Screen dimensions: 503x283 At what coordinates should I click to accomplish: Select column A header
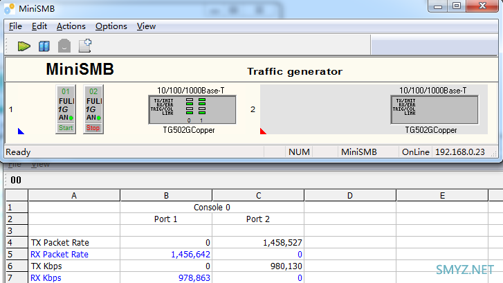coord(74,195)
